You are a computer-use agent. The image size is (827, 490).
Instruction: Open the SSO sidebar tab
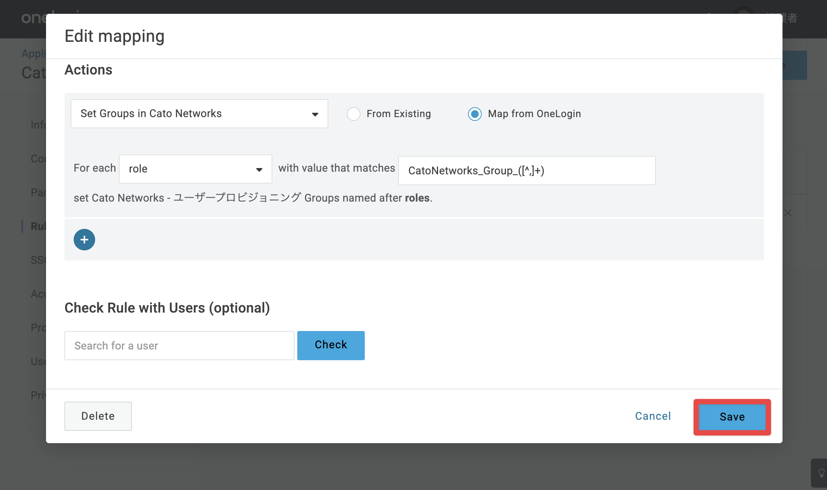[x=38, y=260]
